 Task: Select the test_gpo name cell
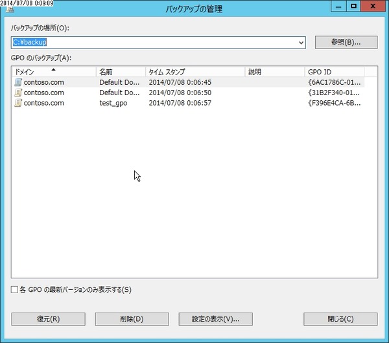[113, 104]
